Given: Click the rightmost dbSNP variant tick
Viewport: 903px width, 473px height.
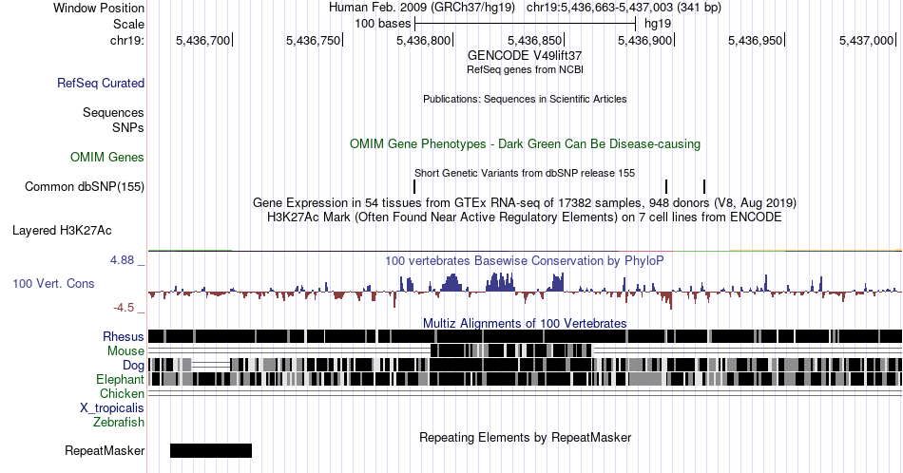Looking at the screenshot, I should 704,186.
